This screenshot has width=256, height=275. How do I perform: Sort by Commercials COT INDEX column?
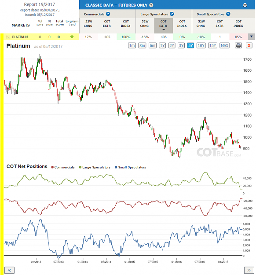pyautogui.click(x=126, y=23)
